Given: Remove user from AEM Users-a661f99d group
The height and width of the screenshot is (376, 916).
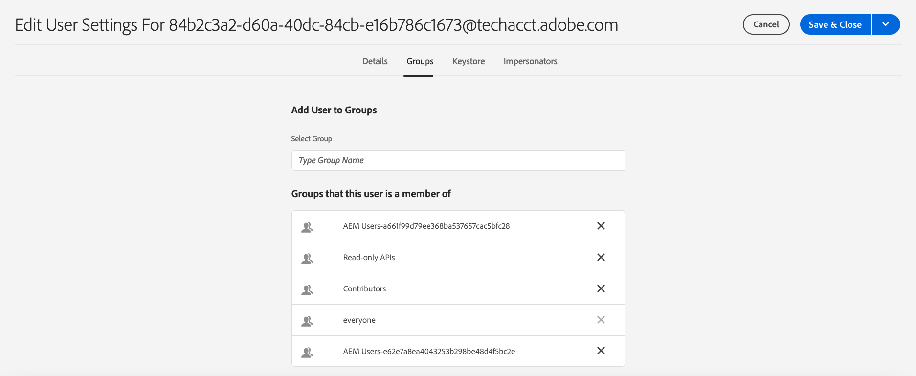Looking at the screenshot, I should click(x=601, y=226).
